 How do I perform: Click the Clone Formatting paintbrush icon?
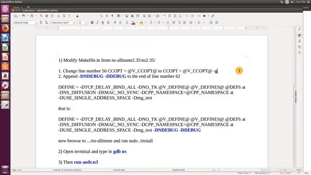[x=77, y=16]
